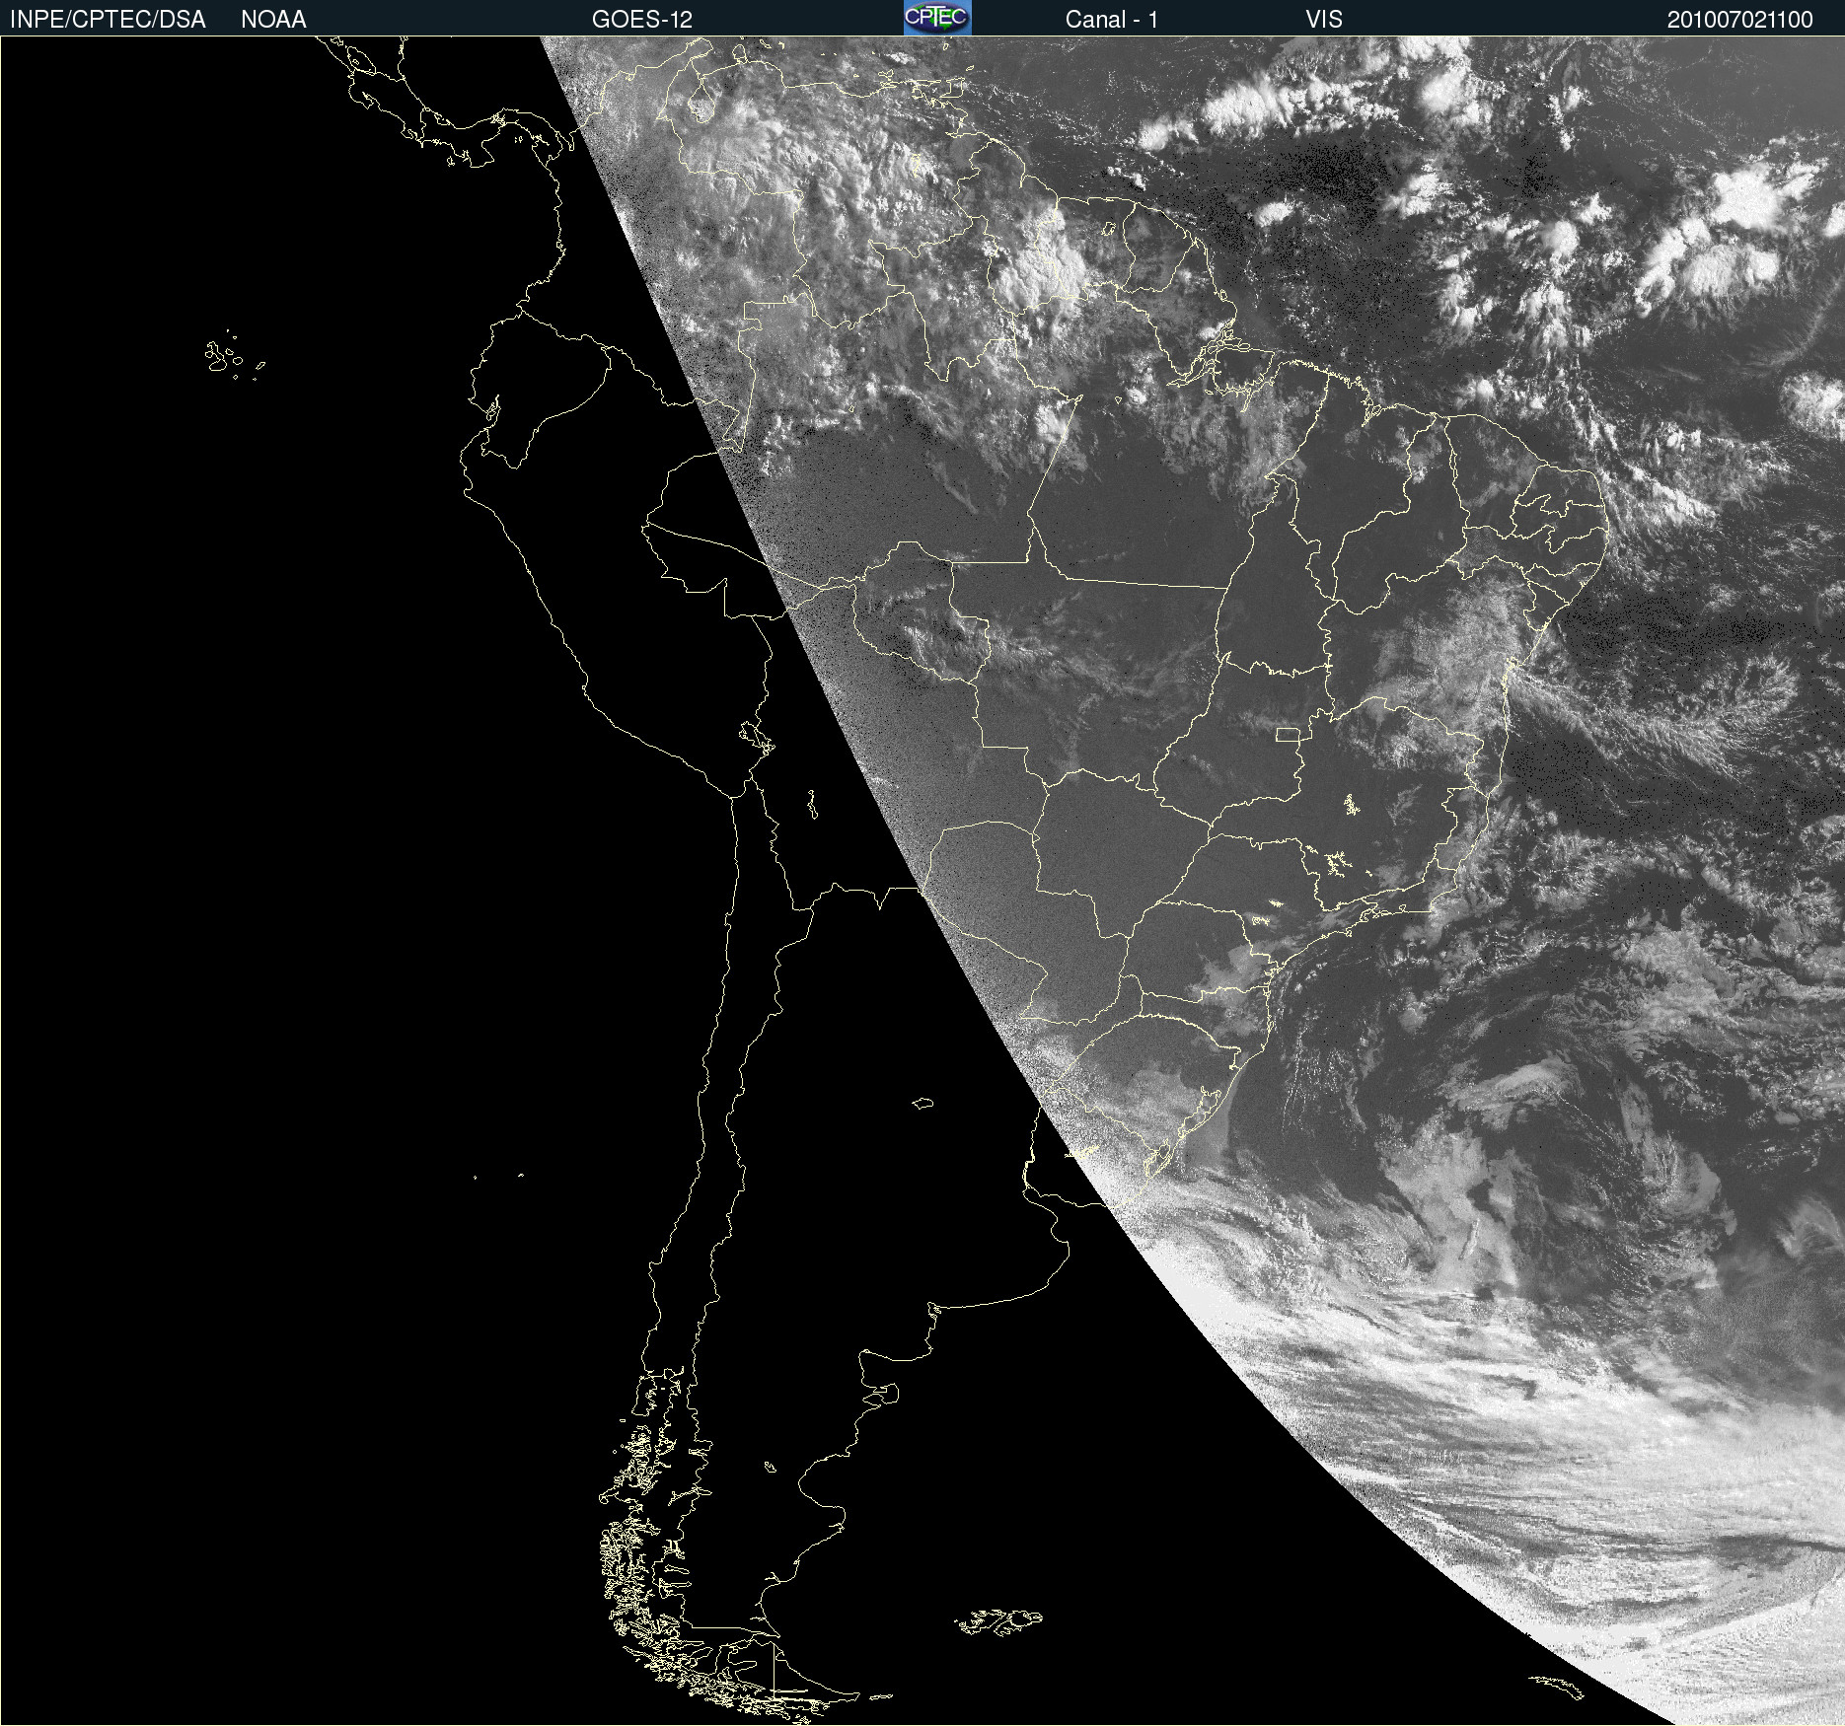The image size is (1845, 1726).
Task: Click the Canal - 1 label
Action: tap(1112, 20)
